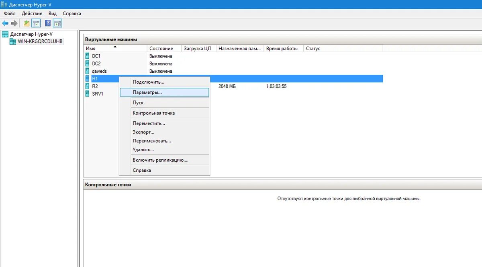This screenshot has height=267, width=482.
Task: Sort by the Статус column header
Action: [343, 48]
